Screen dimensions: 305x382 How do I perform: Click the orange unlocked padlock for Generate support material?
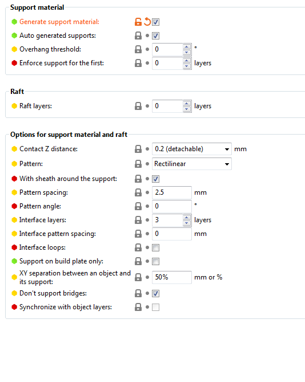[x=138, y=22]
